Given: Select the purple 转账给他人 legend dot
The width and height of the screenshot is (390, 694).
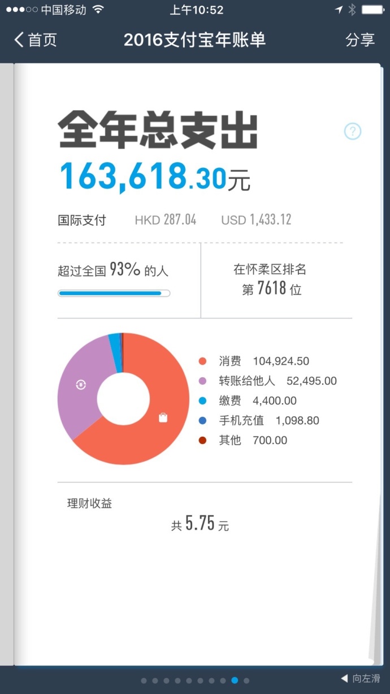Looking at the screenshot, I should (x=202, y=381).
